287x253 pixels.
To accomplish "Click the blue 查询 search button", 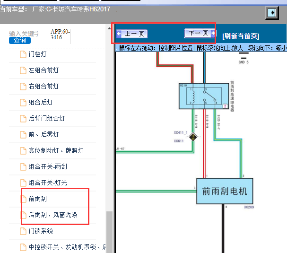I will (20, 40).
